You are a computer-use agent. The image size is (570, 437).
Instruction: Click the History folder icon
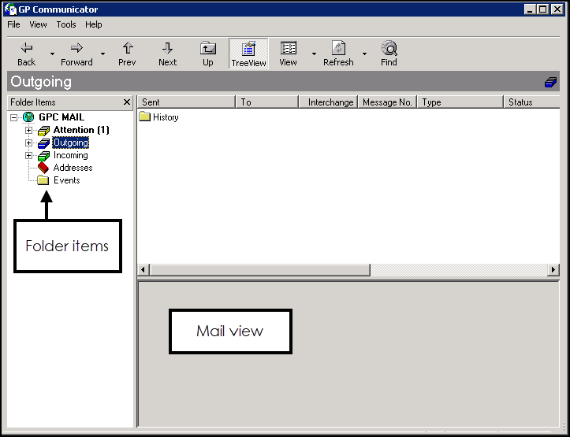click(145, 117)
